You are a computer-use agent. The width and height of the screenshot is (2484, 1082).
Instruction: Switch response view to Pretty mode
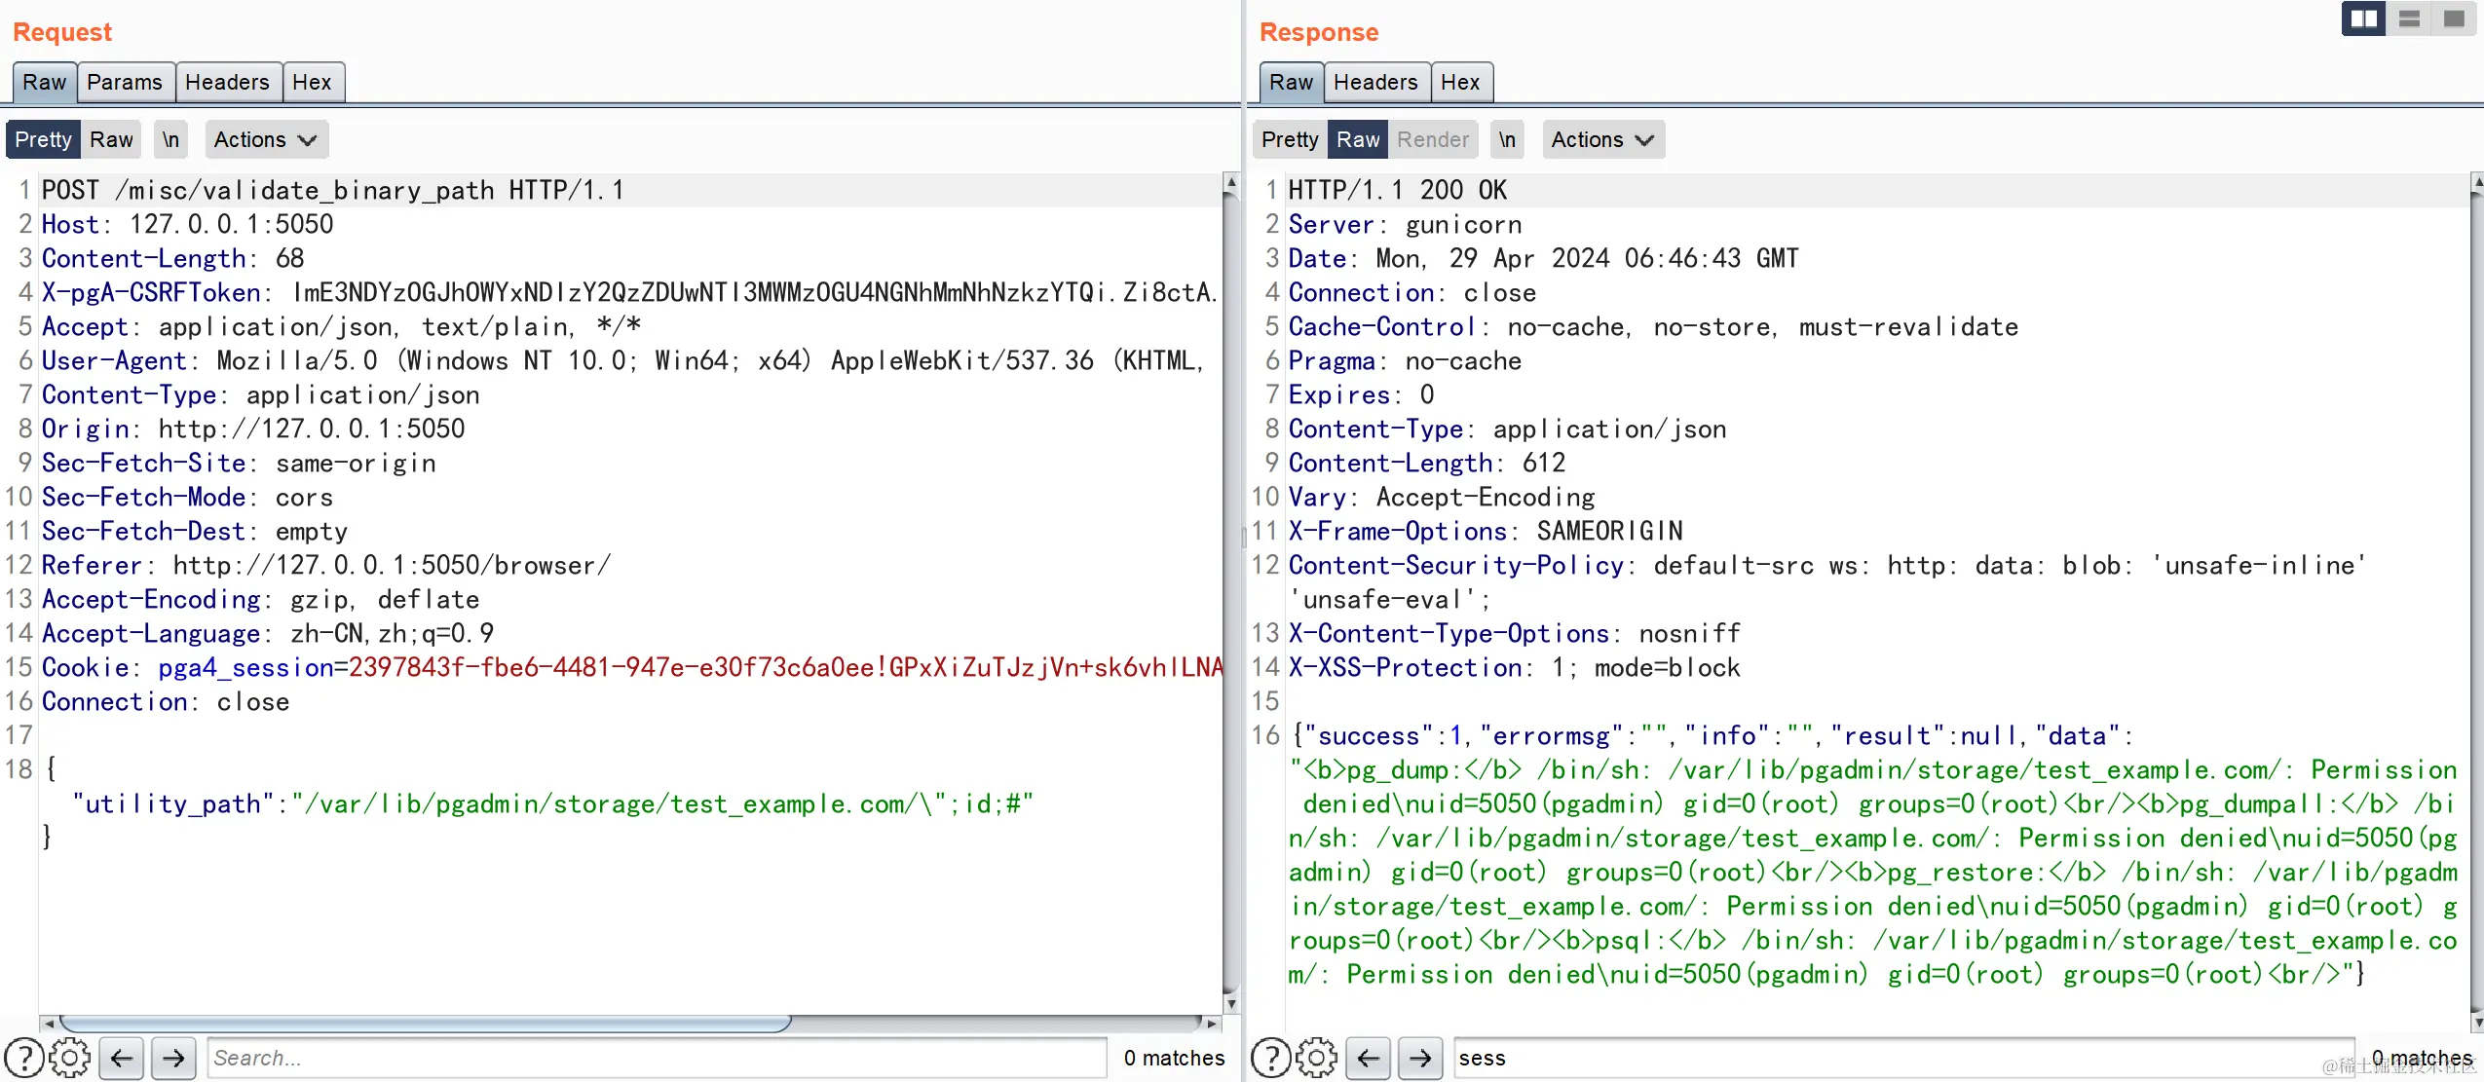click(x=1289, y=139)
